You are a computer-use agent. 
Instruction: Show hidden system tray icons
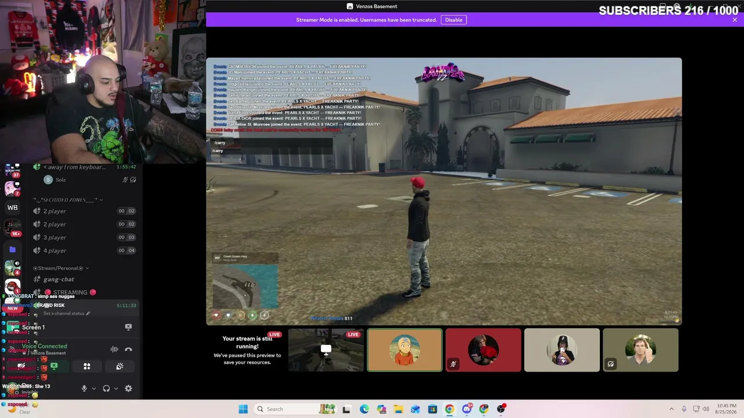tap(673, 409)
